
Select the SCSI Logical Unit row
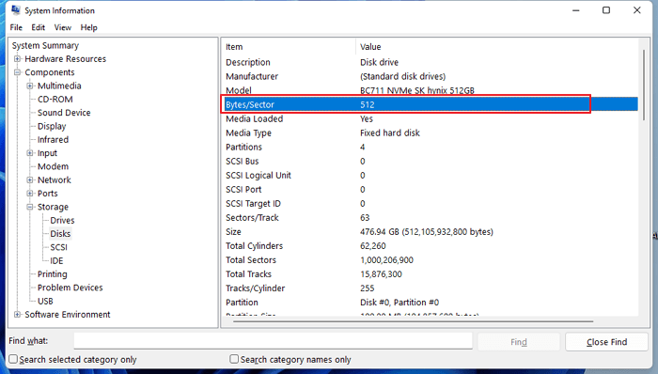430,176
